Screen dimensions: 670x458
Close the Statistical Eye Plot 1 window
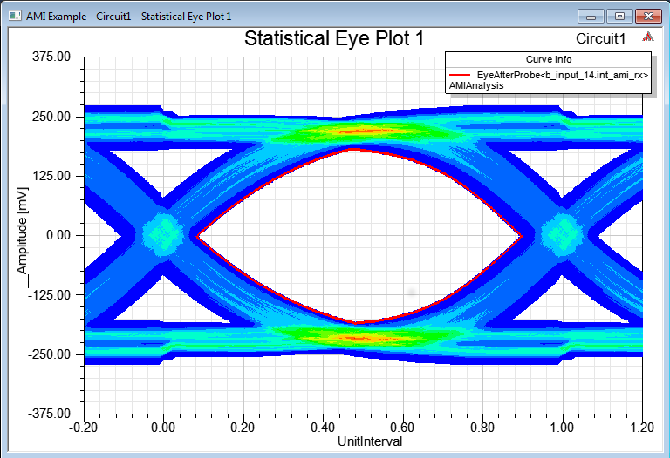(x=648, y=17)
